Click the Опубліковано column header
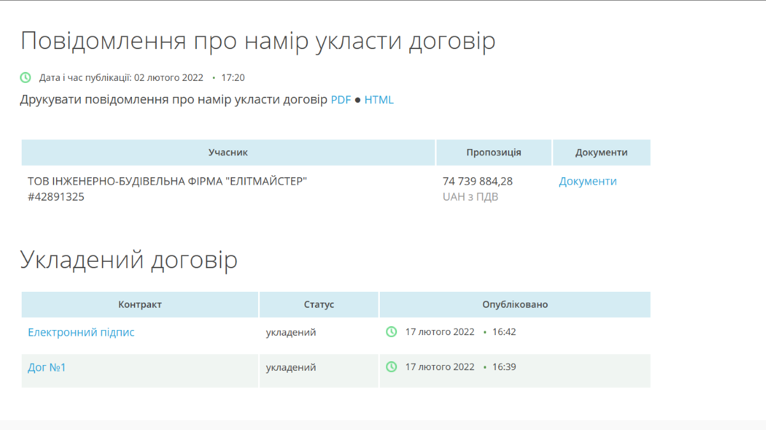This screenshot has width=766, height=430. (515, 305)
